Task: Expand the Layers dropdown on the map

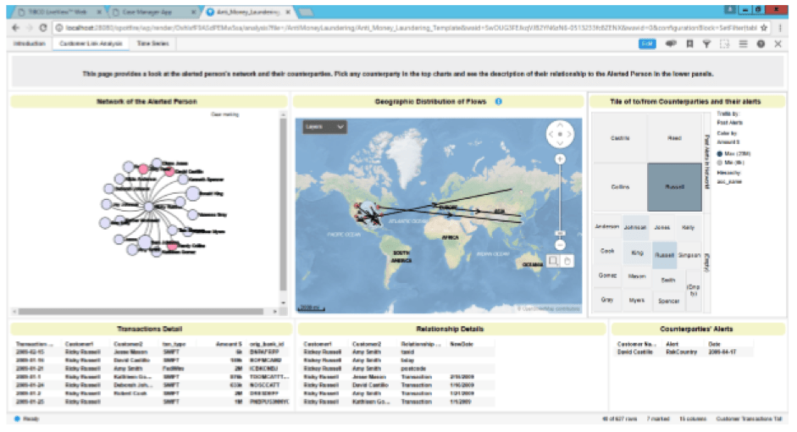Action: [x=324, y=126]
